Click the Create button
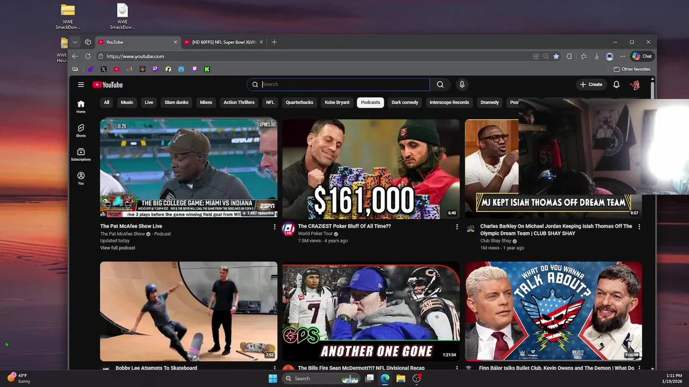689x387 pixels. (x=591, y=84)
